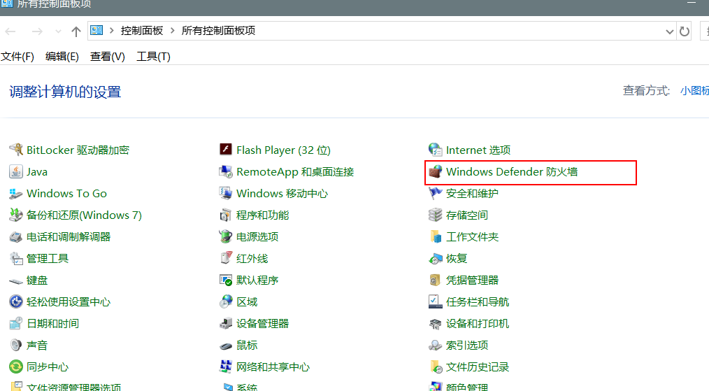Open the 鼠标 icon
The image size is (709, 391).
click(x=226, y=346)
